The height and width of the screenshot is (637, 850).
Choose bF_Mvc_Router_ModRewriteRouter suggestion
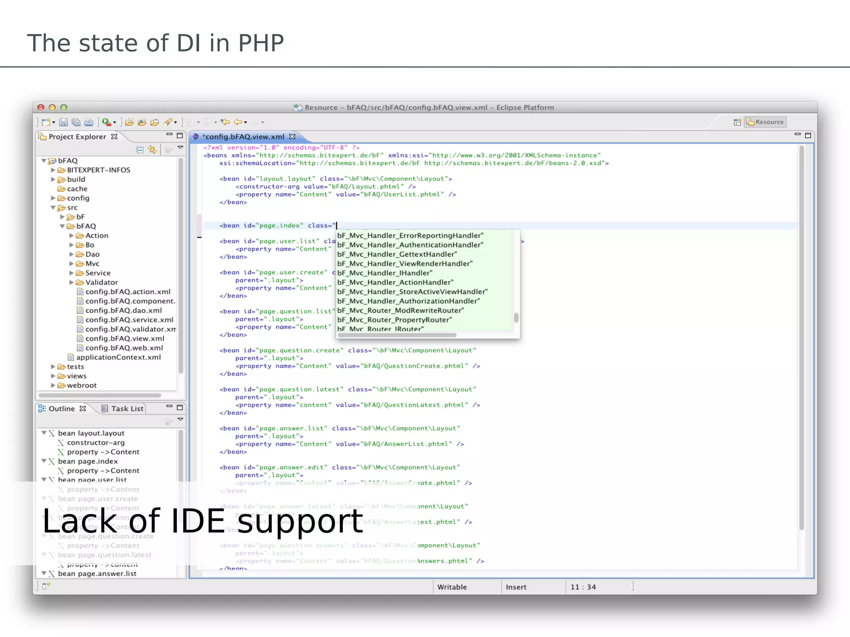point(401,311)
